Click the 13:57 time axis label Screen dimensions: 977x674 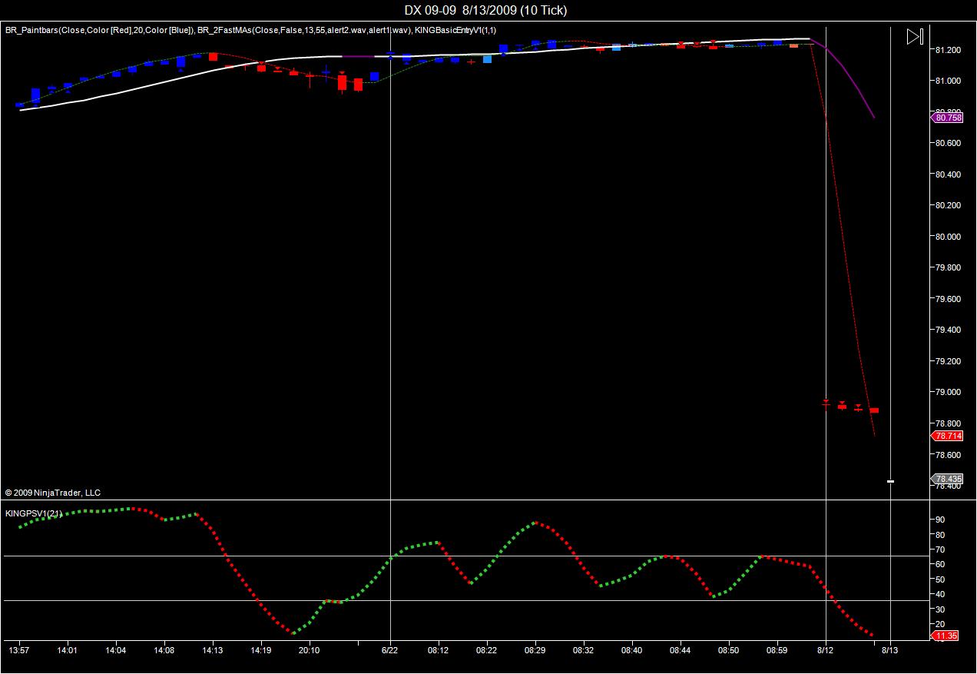(x=19, y=650)
